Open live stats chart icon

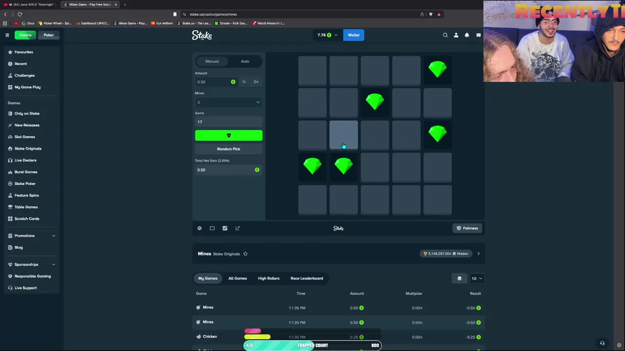[x=225, y=228]
